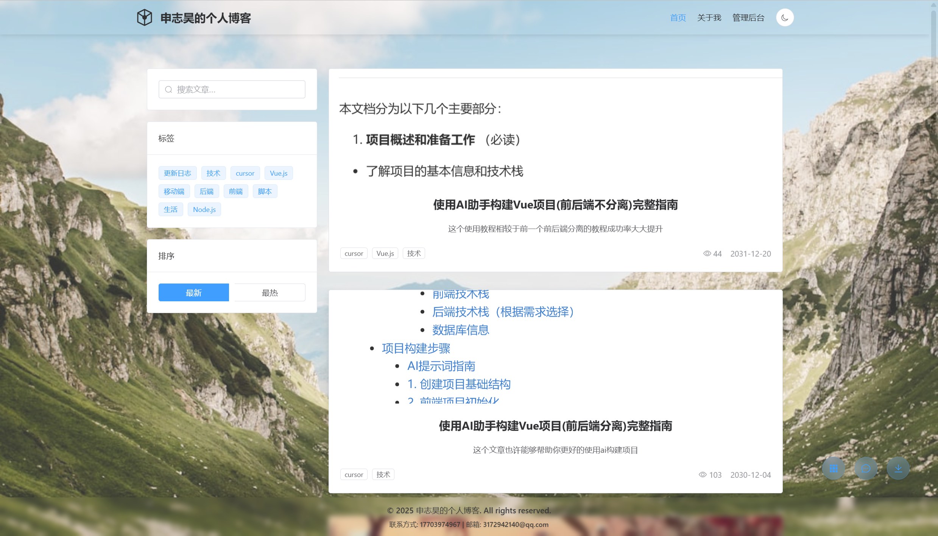Click the 项目构建步骤 link in preview
The width and height of the screenshot is (938, 536).
[416, 348]
